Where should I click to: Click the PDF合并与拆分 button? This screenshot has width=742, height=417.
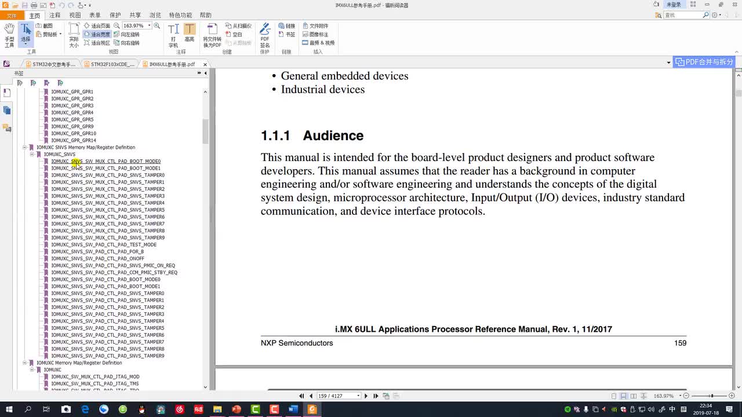[x=704, y=62]
